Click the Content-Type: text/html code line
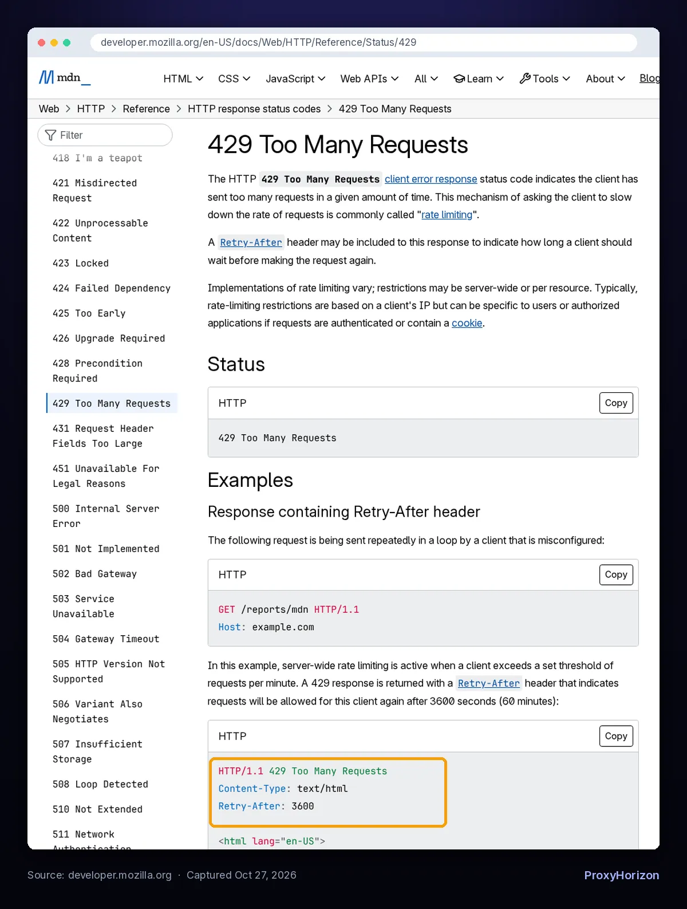This screenshot has height=909, width=687. (283, 789)
